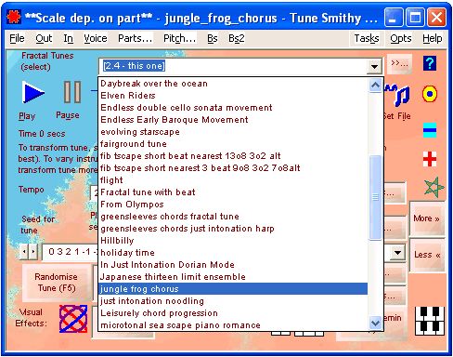Open the piano keyboard icon

coord(430,321)
